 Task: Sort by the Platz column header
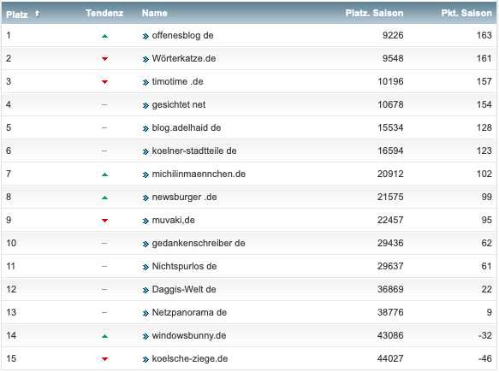(x=17, y=14)
